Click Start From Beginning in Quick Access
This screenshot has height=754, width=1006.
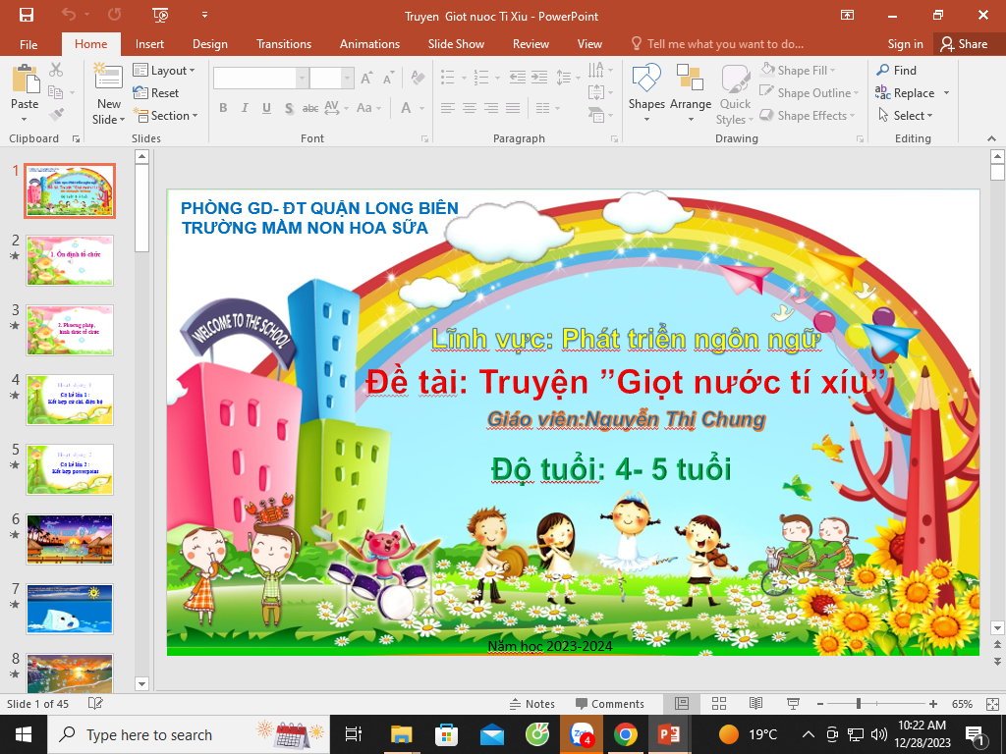tap(161, 16)
